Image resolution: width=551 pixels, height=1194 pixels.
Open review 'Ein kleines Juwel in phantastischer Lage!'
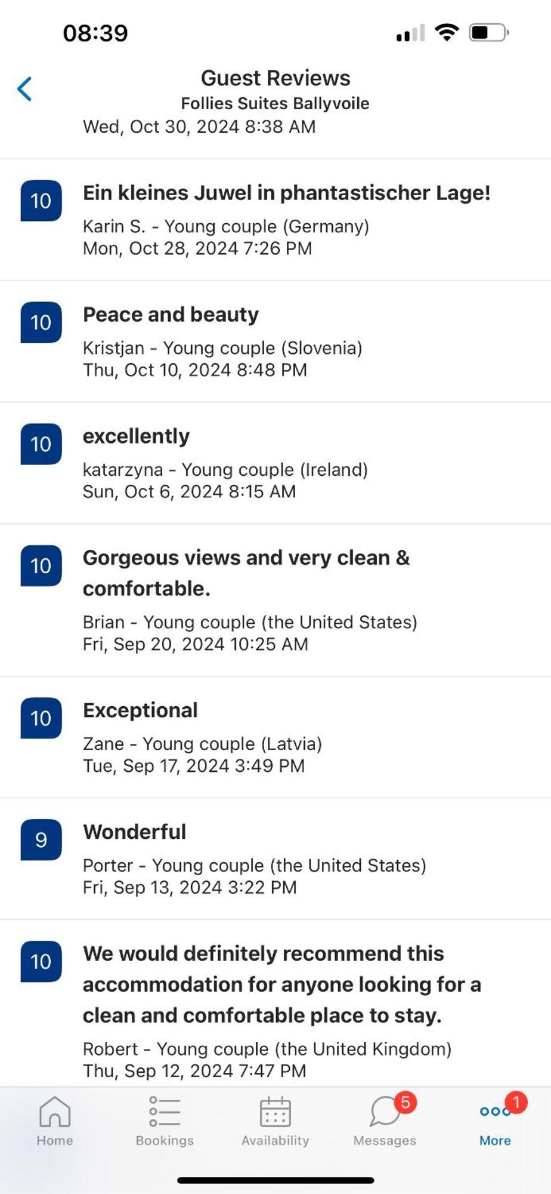275,220
